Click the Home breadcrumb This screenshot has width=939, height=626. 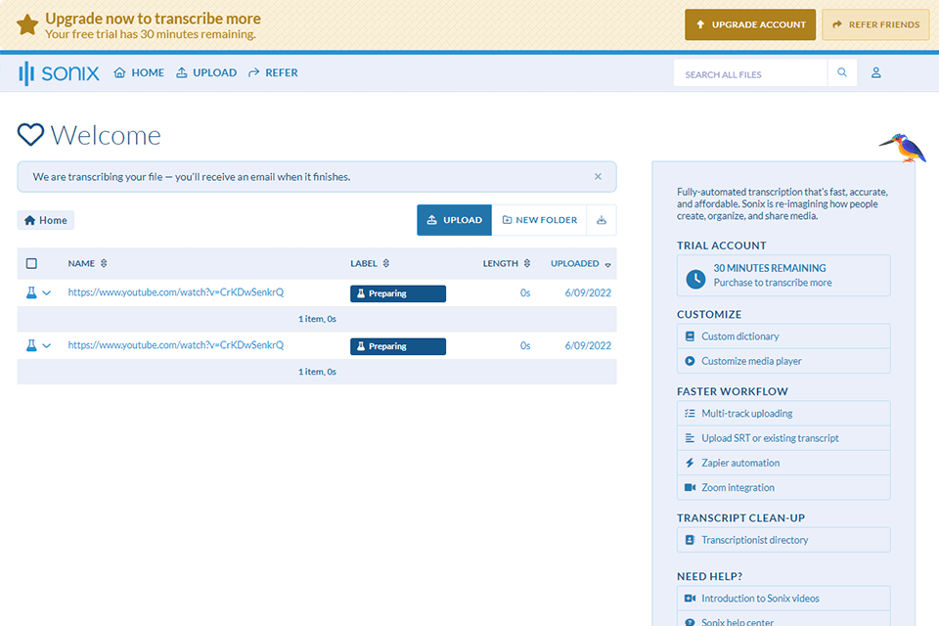pyautogui.click(x=46, y=220)
